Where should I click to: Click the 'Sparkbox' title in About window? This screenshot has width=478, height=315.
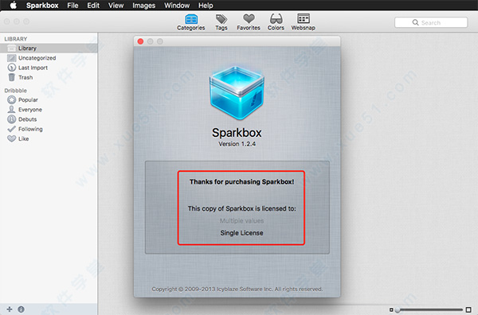[x=237, y=133]
